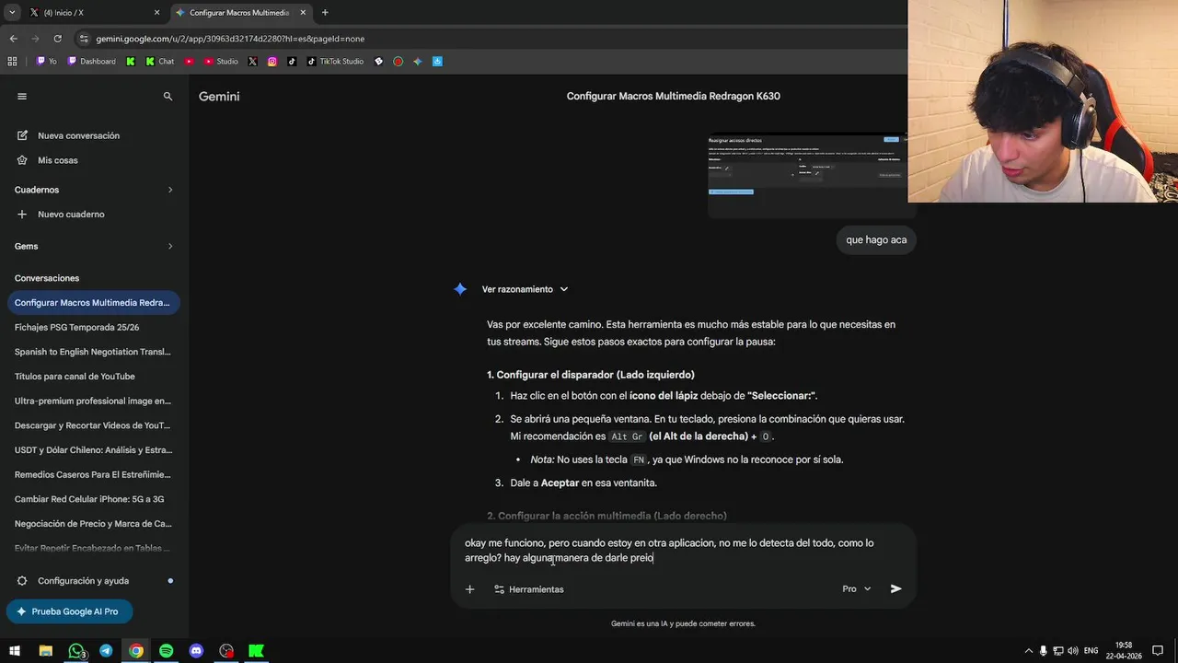Screen dimensions: 1178x663
Task: Click the Gemini spark icon beside response
Action: [x=460, y=289]
